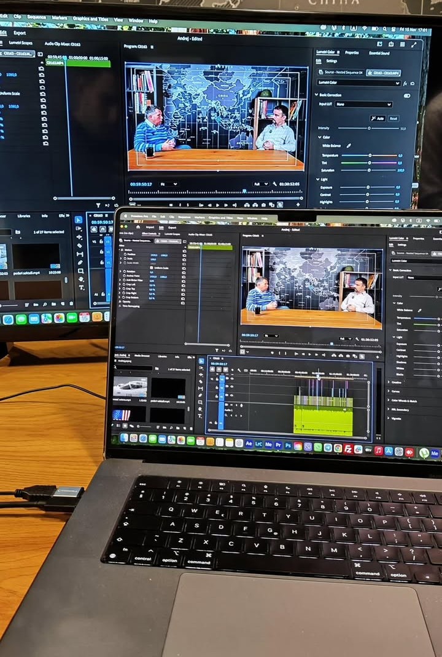Screen dimensions: 442x657
Task: Expand the Creative section on the laptop
Action: (x=389, y=382)
